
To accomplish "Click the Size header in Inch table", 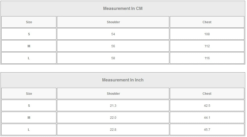I will (29, 94).
